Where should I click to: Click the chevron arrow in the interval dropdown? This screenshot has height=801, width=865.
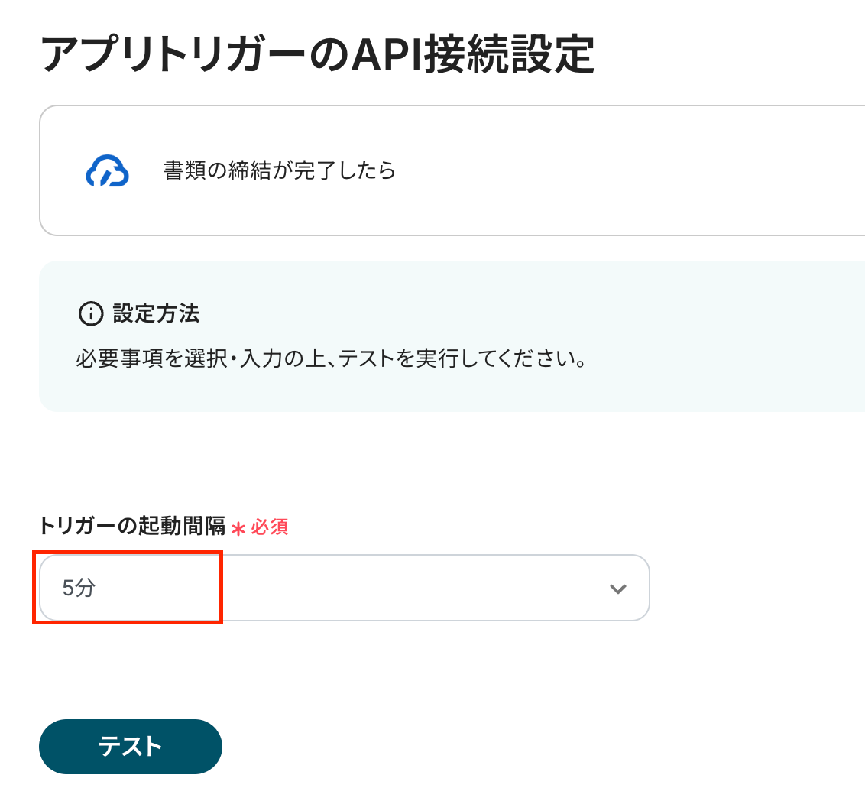pyautogui.click(x=617, y=589)
